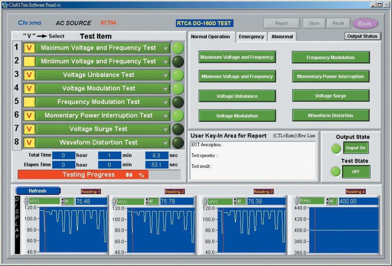The height and width of the screenshot is (266, 392).
Task: Switch to the Emergency tab
Action: click(251, 37)
